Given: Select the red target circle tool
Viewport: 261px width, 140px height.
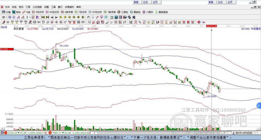Looking at the screenshot, I should tap(52, 22).
